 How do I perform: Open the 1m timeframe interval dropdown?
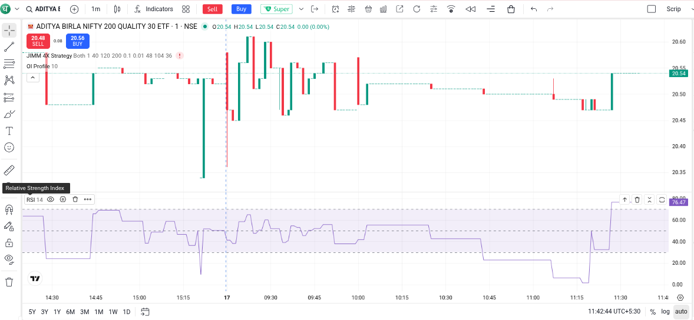click(x=95, y=9)
